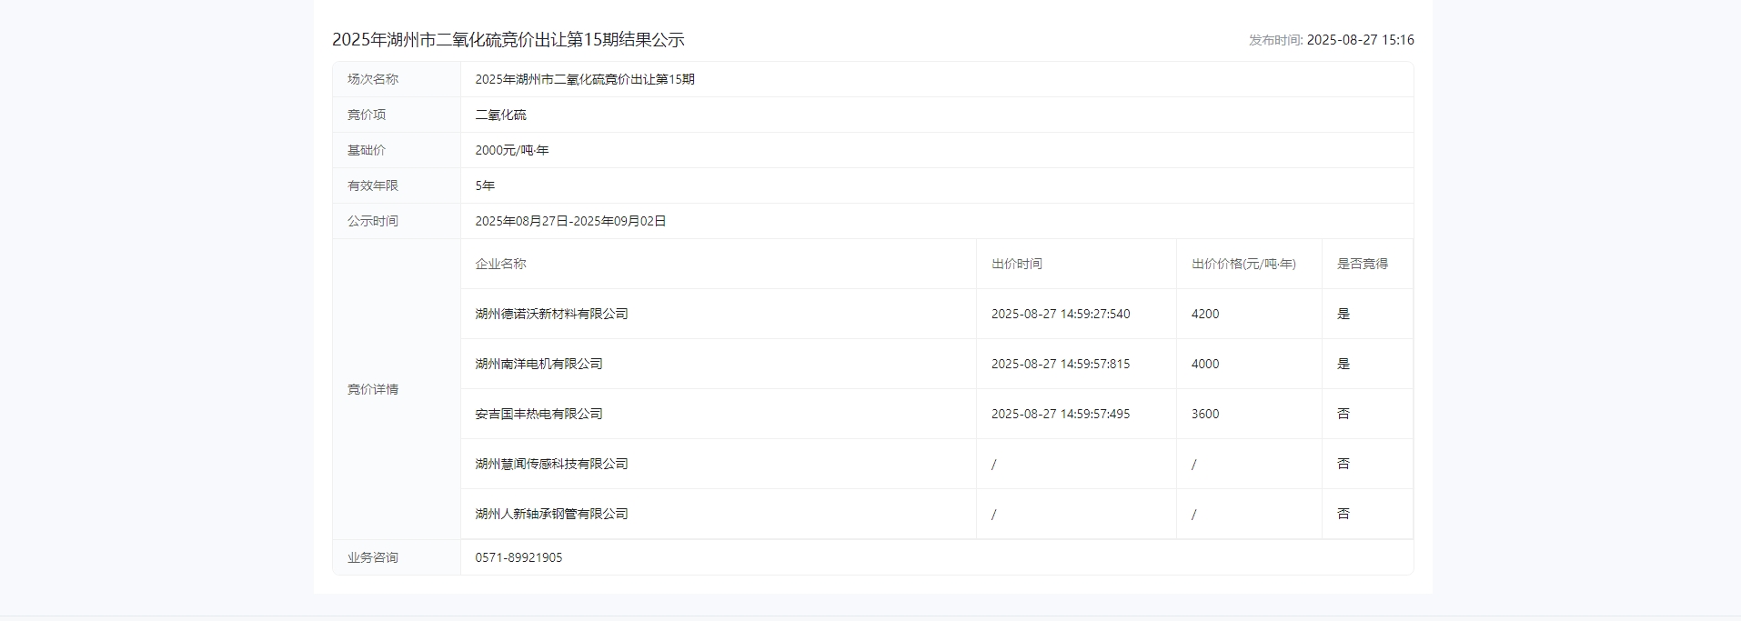Click the 竞价详情 row label

(372, 389)
